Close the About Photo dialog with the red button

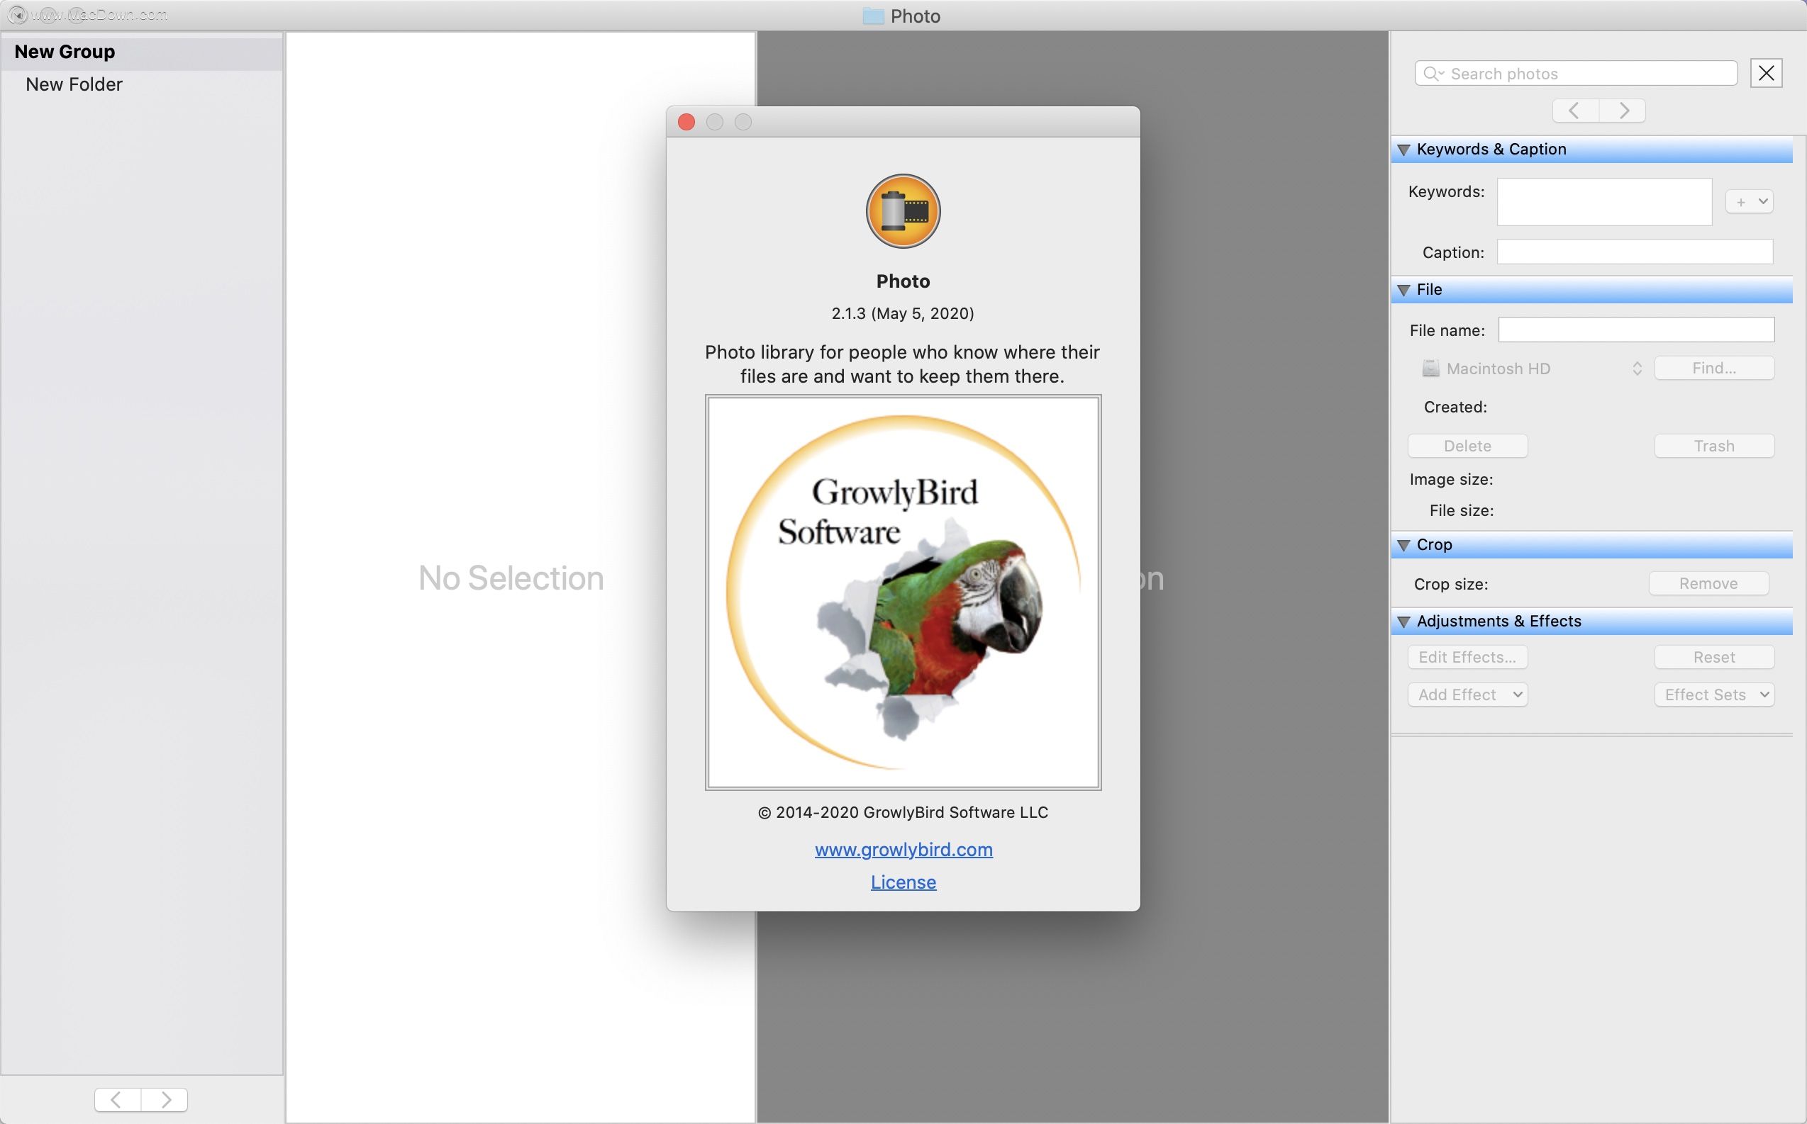[686, 122]
